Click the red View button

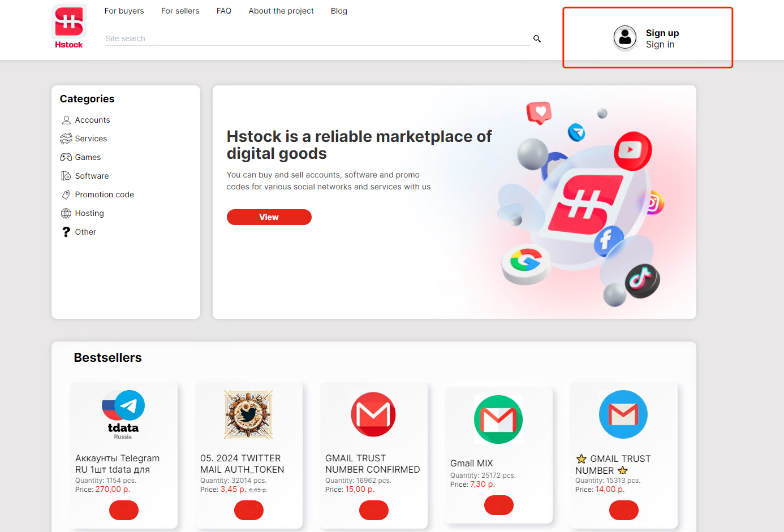pyautogui.click(x=269, y=217)
